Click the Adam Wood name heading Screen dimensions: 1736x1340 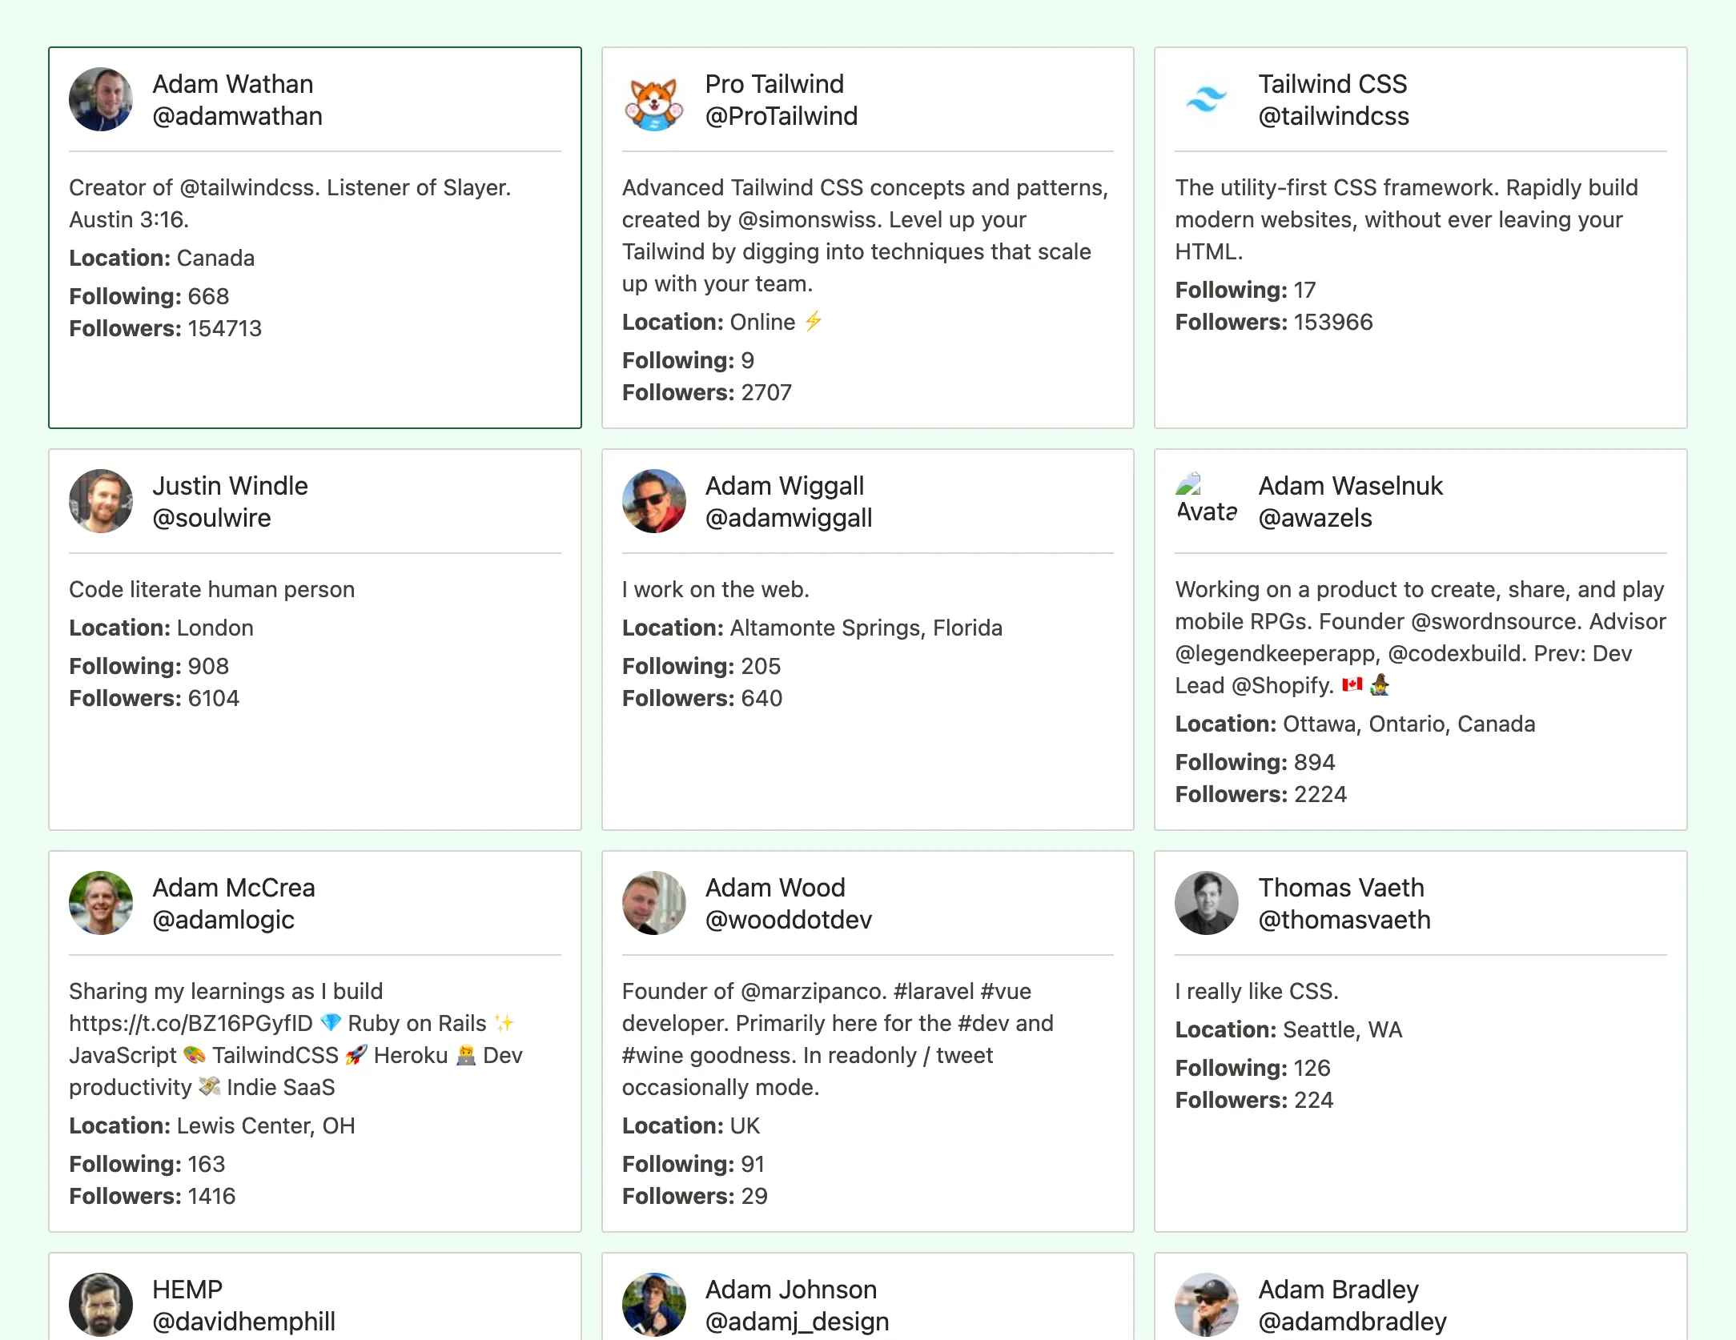tap(774, 888)
